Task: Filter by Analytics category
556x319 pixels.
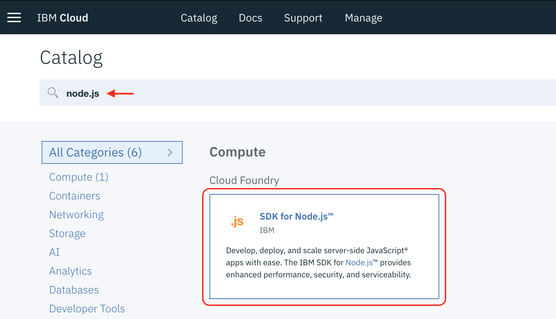Action: coord(71,271)
